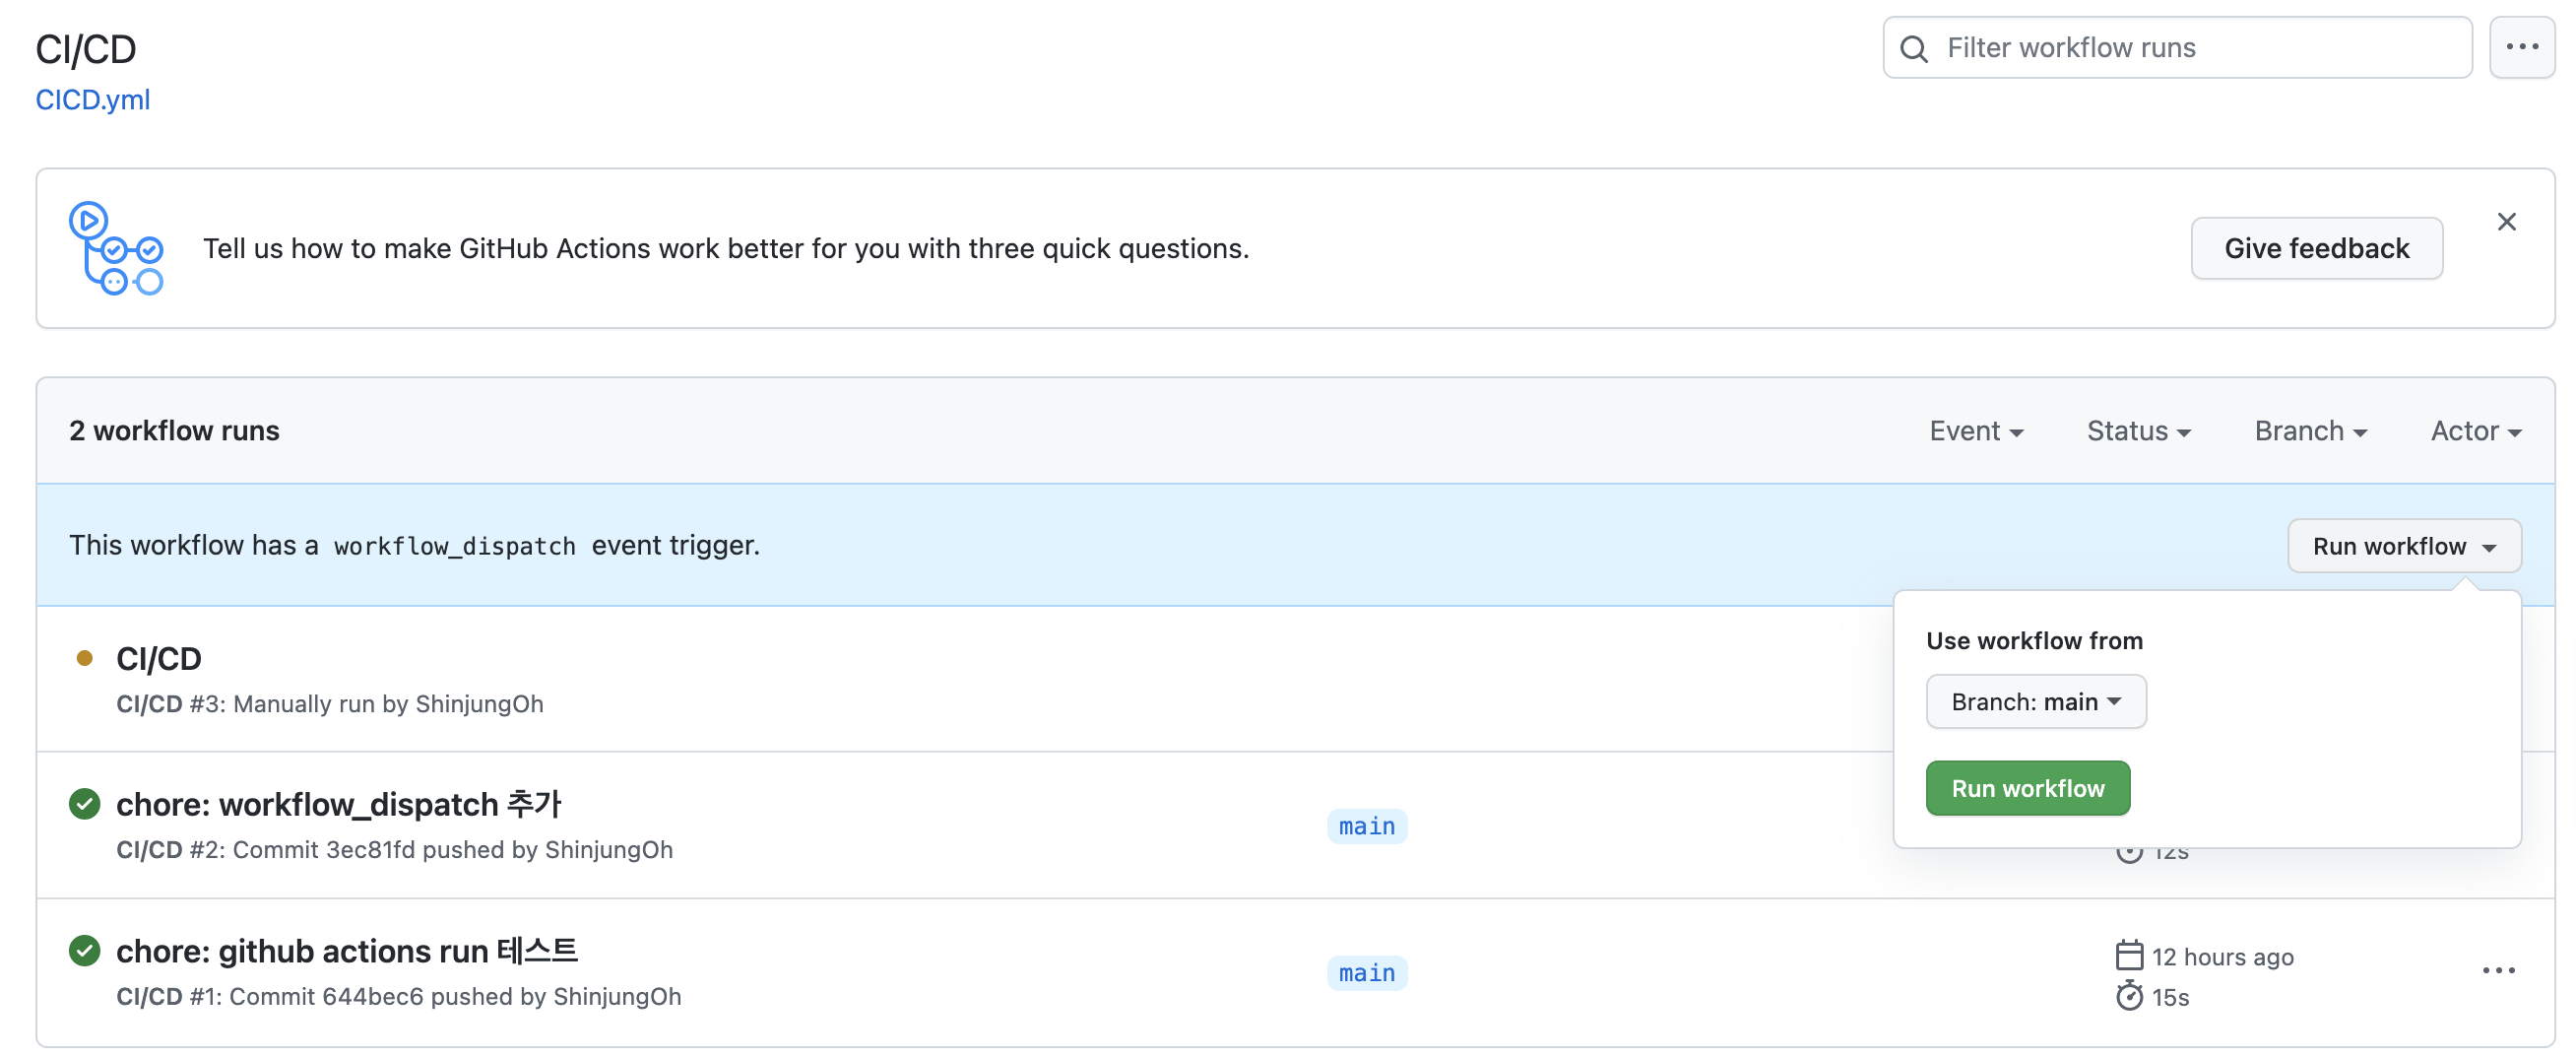Viewport: 2576px width, 1058px height.
Task: Toggle the Run workflow dropdown button
Action: 2404,546
